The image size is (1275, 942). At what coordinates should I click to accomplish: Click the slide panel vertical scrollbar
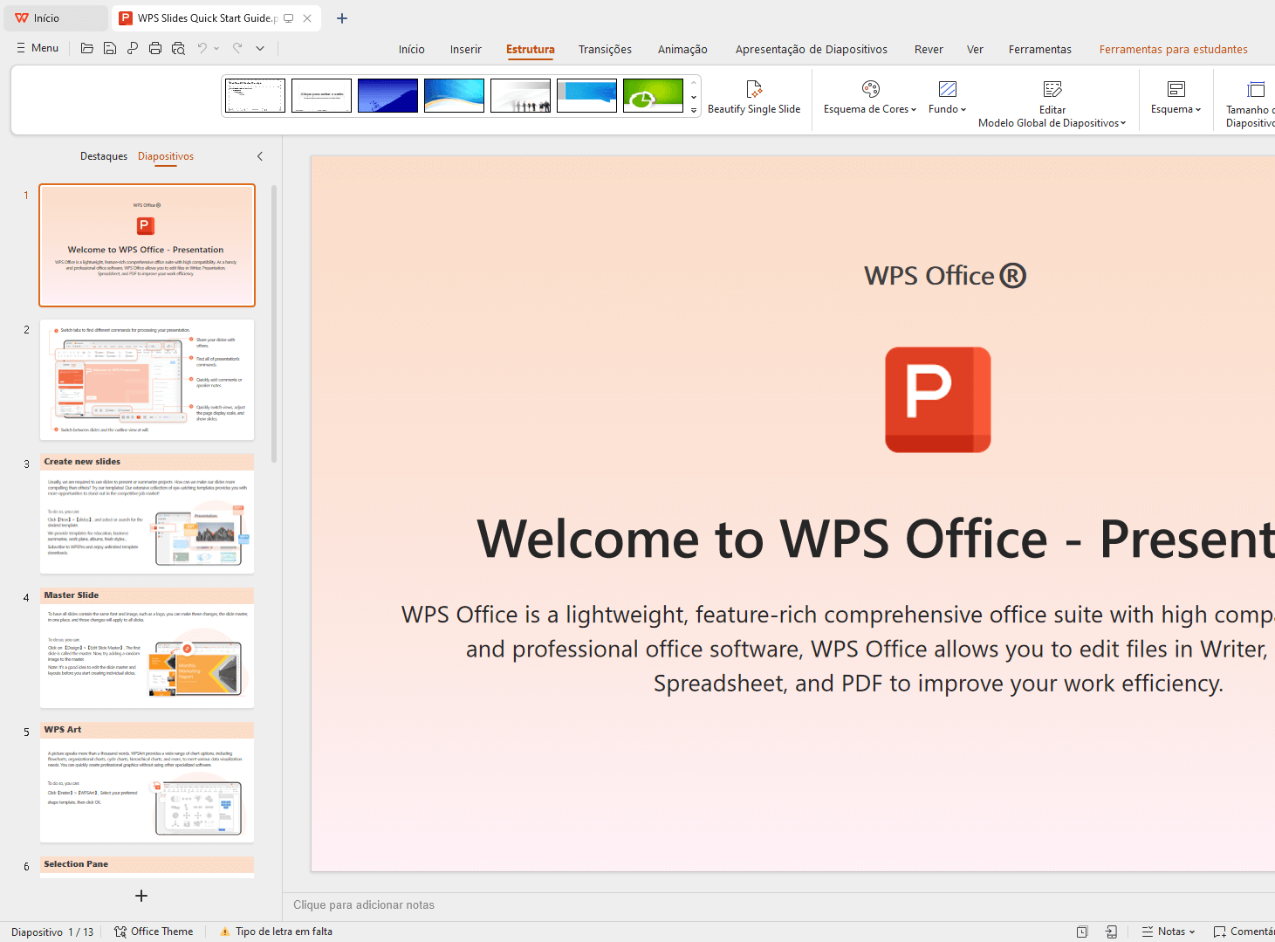[274, 323]
